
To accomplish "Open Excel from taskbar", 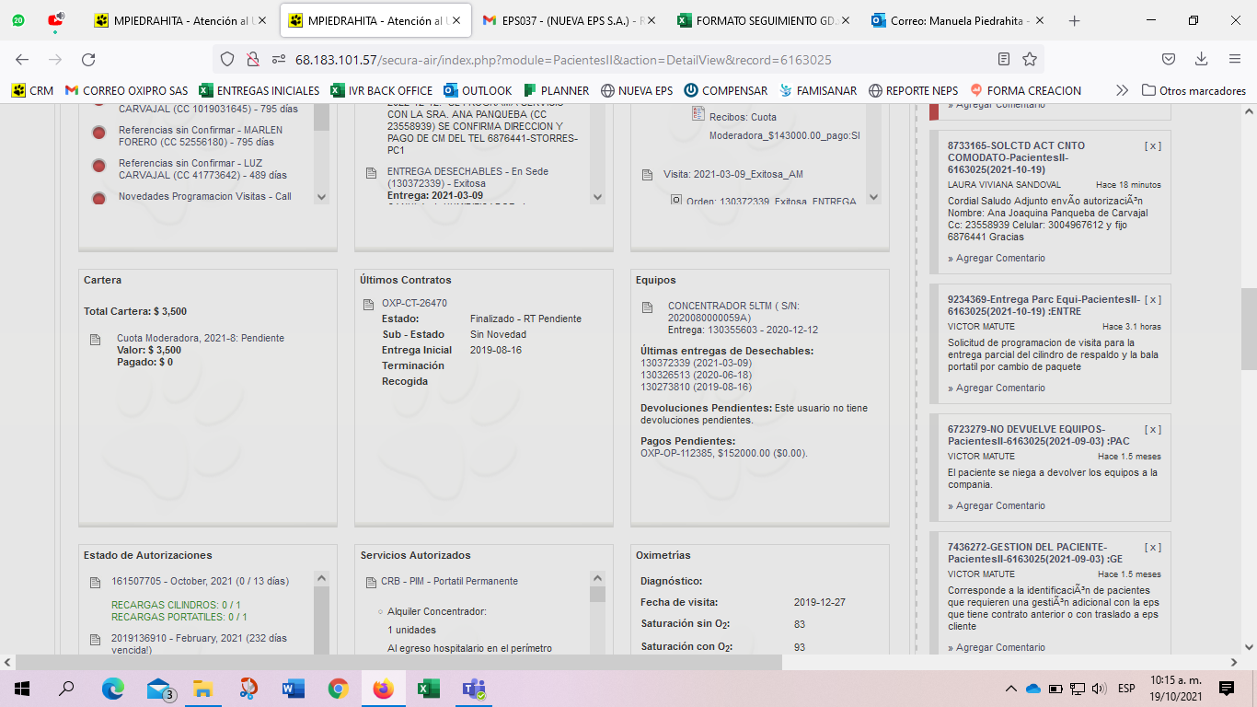I will 429,688.
